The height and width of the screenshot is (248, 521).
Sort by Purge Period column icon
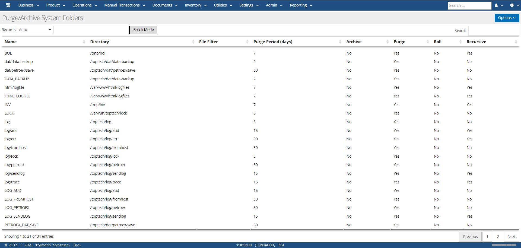point(340,42)
